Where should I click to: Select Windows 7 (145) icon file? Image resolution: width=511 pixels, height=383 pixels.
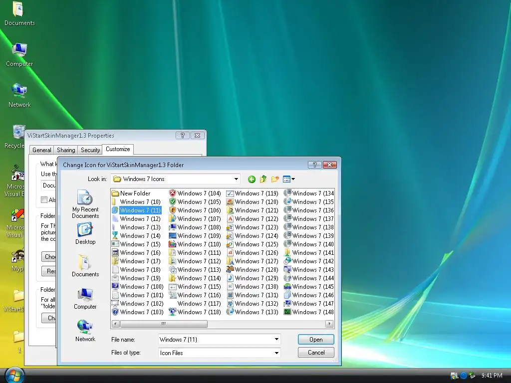click(x=309, y=287)
